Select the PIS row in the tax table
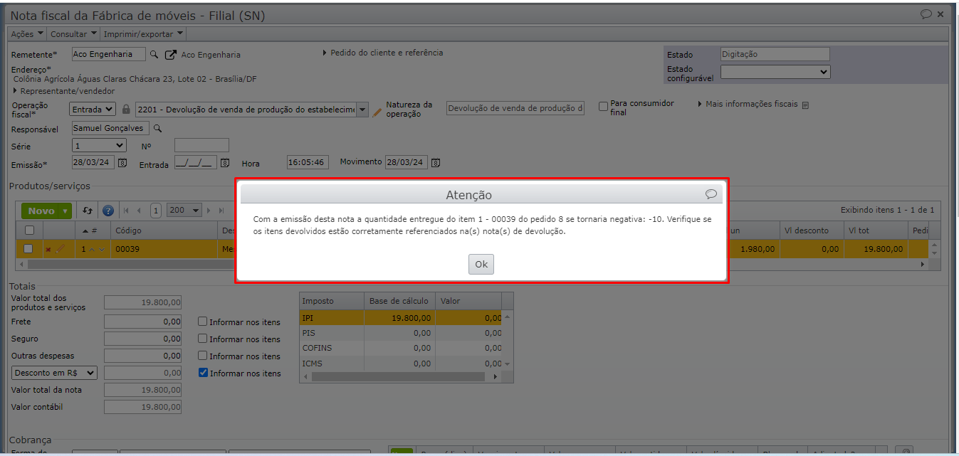The image size is (959, 456). click(401, 333)
